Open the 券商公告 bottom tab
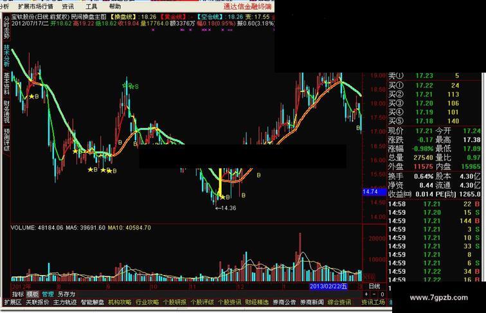Screen dimensions: 486x313 284,302
